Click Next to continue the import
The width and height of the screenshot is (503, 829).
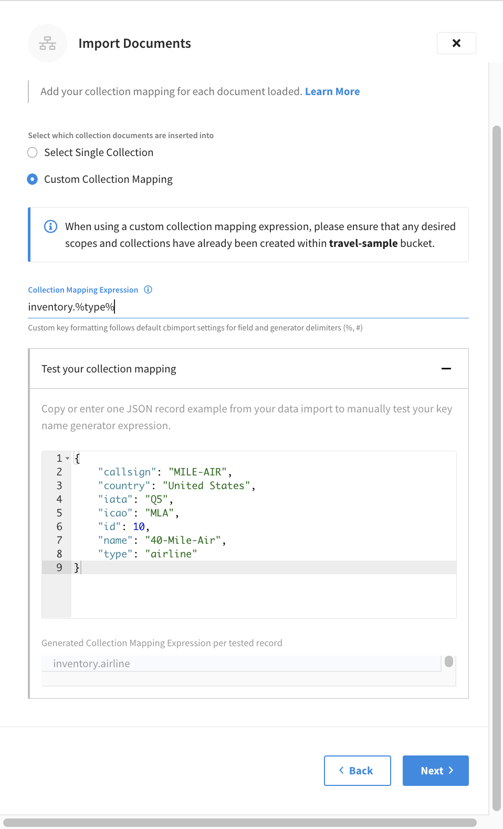(436, 771)
